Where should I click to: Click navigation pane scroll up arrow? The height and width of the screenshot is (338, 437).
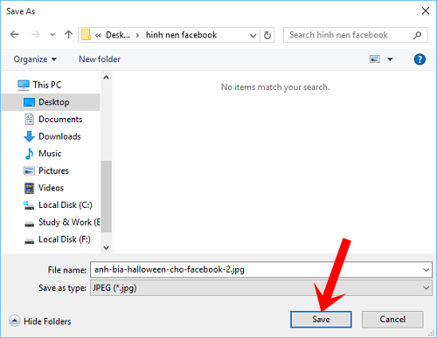pyautogui.click(x=107, y=78)
